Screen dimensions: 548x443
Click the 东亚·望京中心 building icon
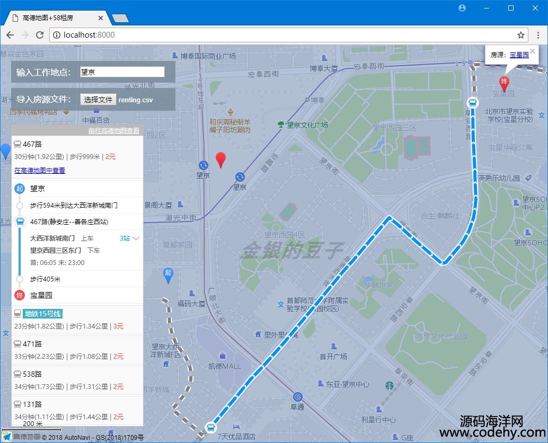coord(321,384)
